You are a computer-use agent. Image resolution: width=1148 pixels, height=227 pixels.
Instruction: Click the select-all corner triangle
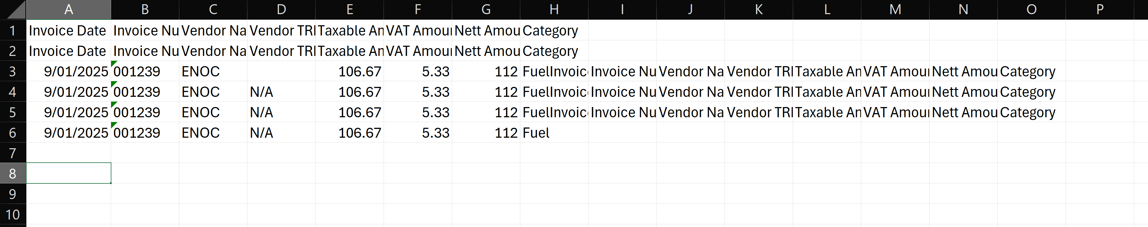click(13, 9)
